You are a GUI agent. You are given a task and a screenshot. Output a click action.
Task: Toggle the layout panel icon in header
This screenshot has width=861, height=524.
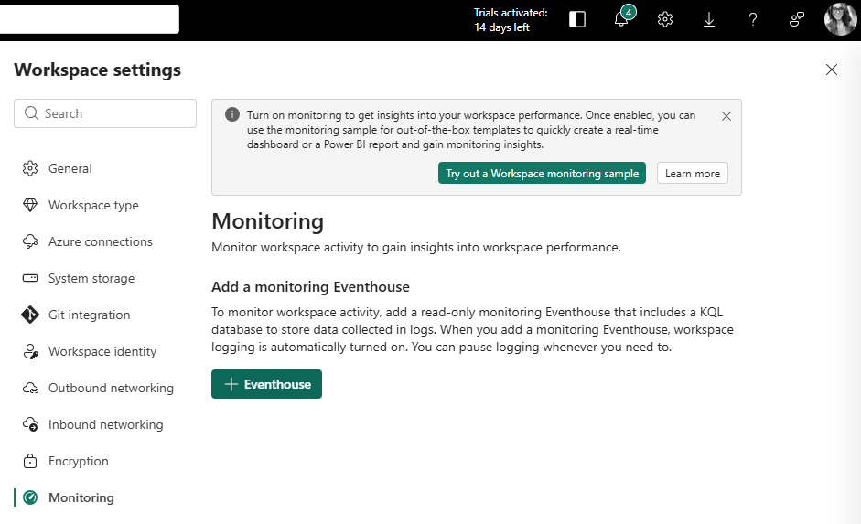pyautogui.click(x=577, y=20)
